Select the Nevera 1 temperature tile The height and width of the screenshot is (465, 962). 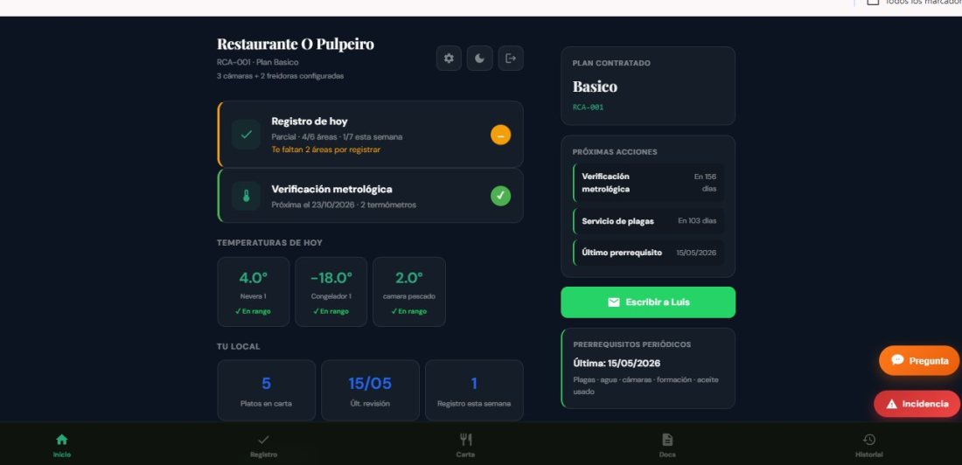254,292
